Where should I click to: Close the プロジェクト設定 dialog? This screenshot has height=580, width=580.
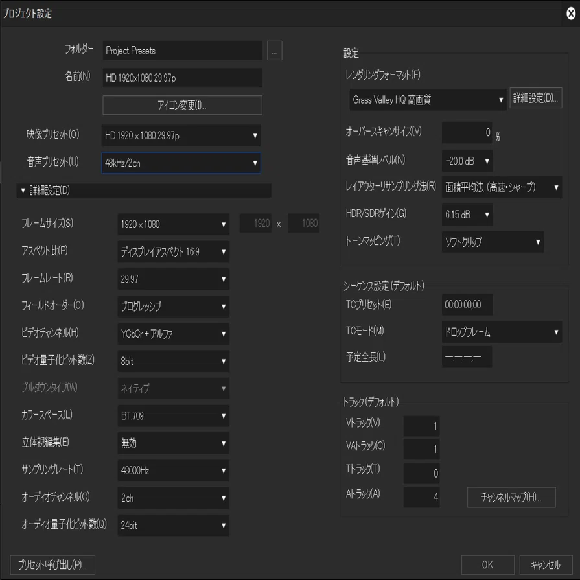[571, 14]
